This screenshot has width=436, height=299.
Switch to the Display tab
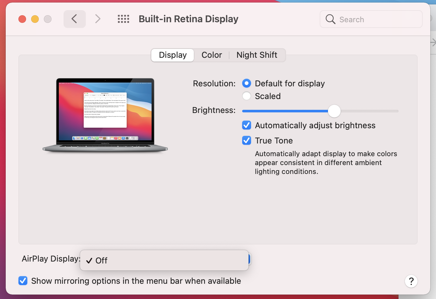173,55
